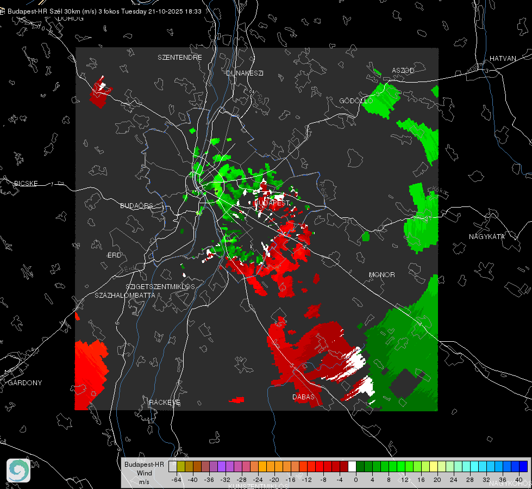This screenshot has height=489, width=532.
Task: Pick the deep blue swatch at legend's right end
Action: (x=523, y=466)
